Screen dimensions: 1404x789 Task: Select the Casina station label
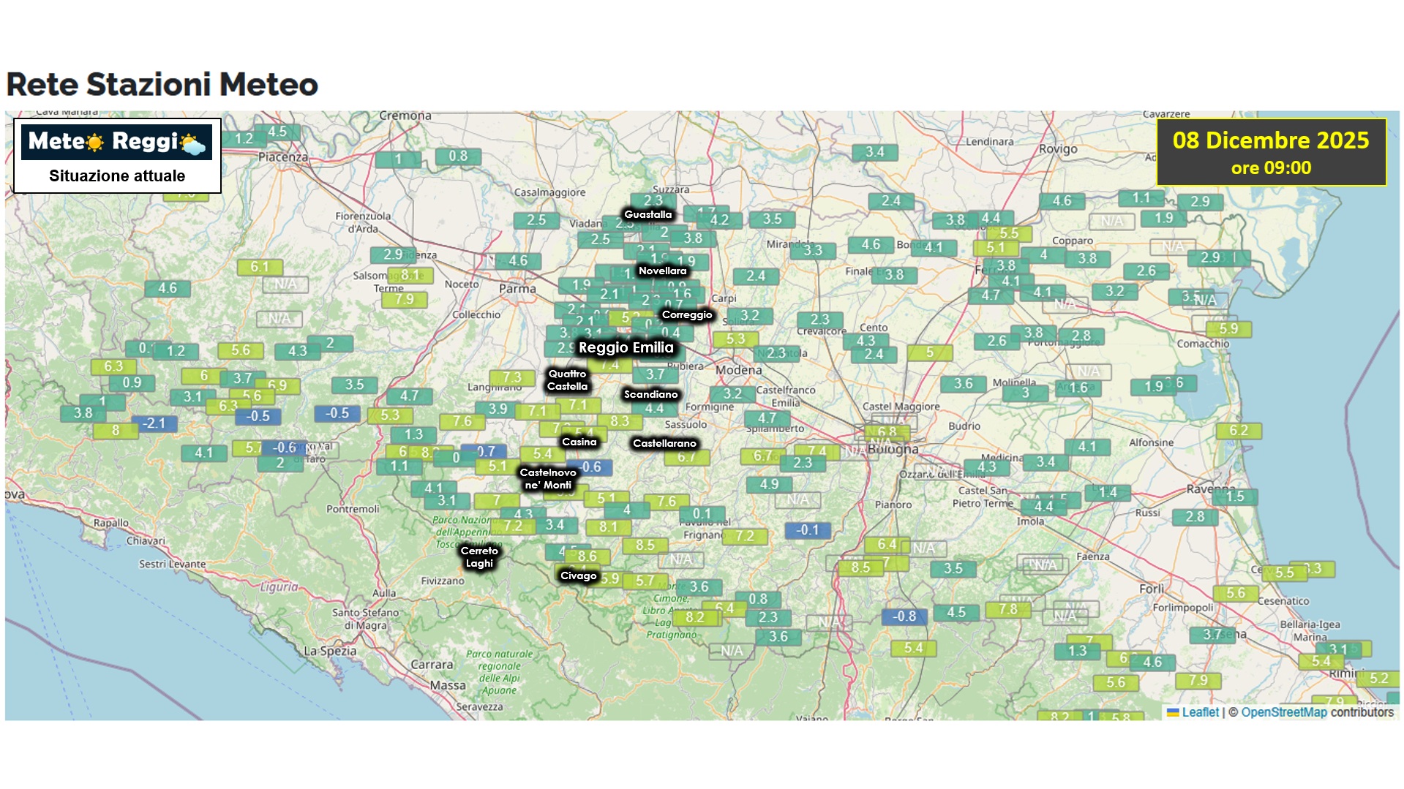[x=579, y=442]
